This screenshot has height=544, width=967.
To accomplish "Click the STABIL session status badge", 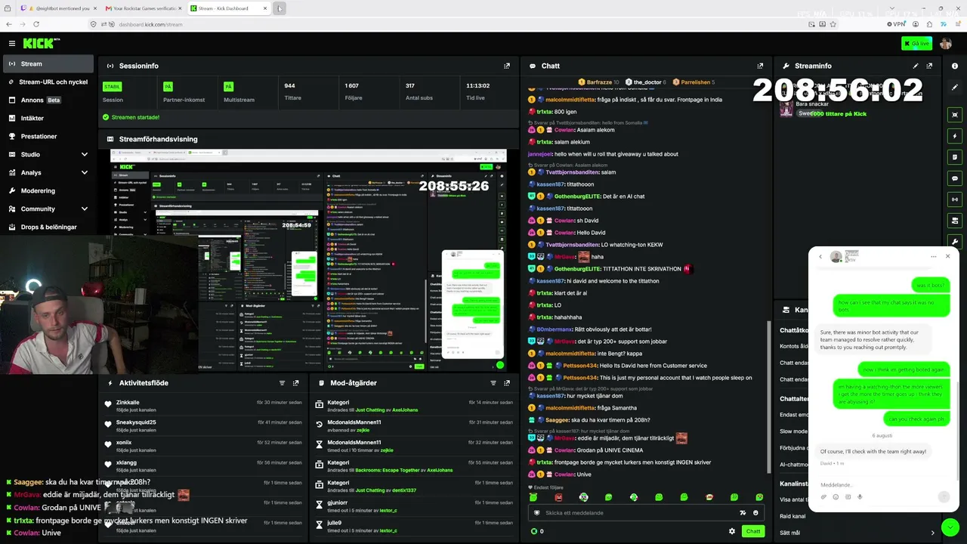I will (112, 87).
